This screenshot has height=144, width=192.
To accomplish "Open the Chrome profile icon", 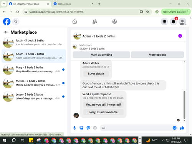I will click(157, 12).
